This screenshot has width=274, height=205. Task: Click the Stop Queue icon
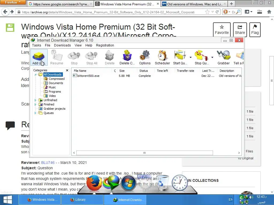[x=202, y=58]
